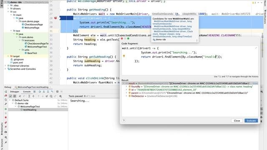Click Test History clock icon

pyautogui.click(x=51, y=96)
